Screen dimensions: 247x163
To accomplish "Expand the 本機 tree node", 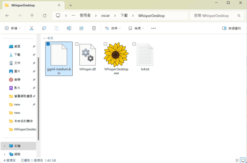I will tap(4, 146).
